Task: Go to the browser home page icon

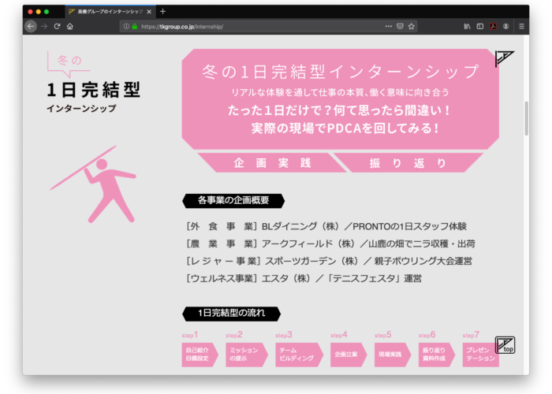Action: [70, 26]
